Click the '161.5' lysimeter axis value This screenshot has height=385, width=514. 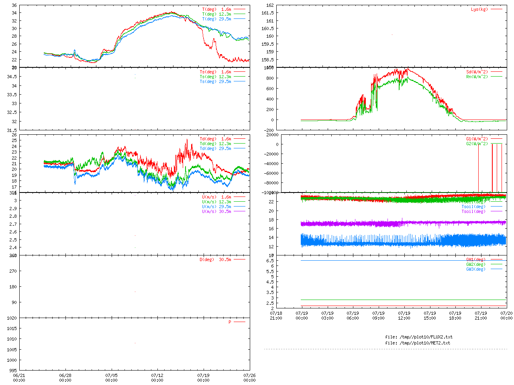(x=267, y=13)
